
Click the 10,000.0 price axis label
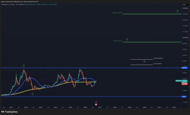point(185,38)
